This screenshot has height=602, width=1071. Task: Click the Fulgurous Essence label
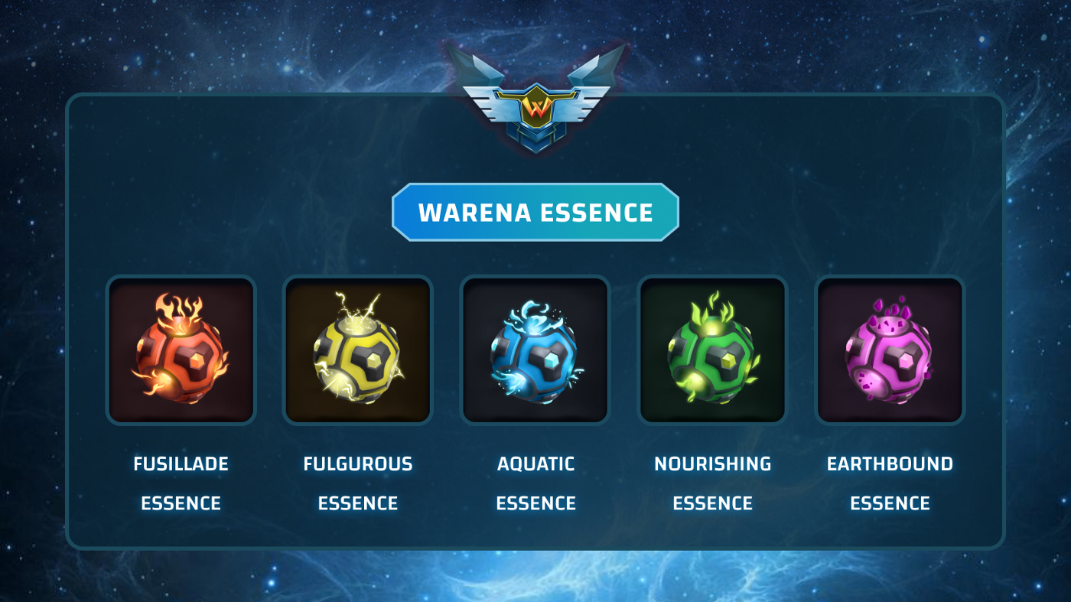pyautogui.click(x=358, y=483)
